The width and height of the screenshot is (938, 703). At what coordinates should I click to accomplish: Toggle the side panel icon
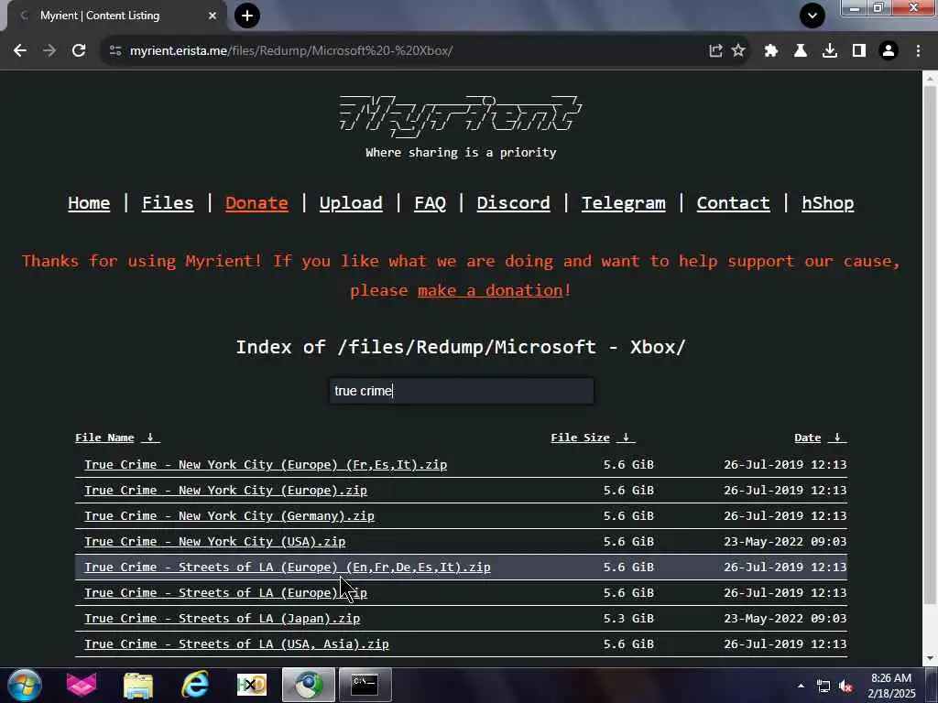click(x=859, y=51)
